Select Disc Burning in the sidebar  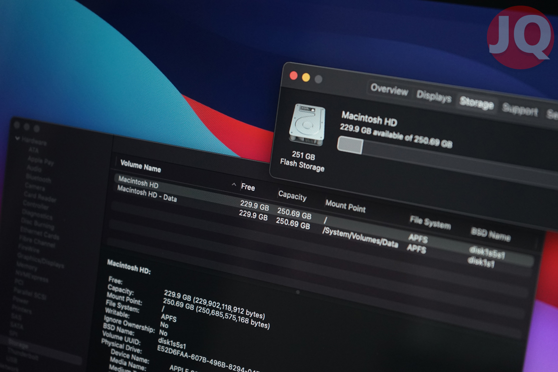click(37, 224)
